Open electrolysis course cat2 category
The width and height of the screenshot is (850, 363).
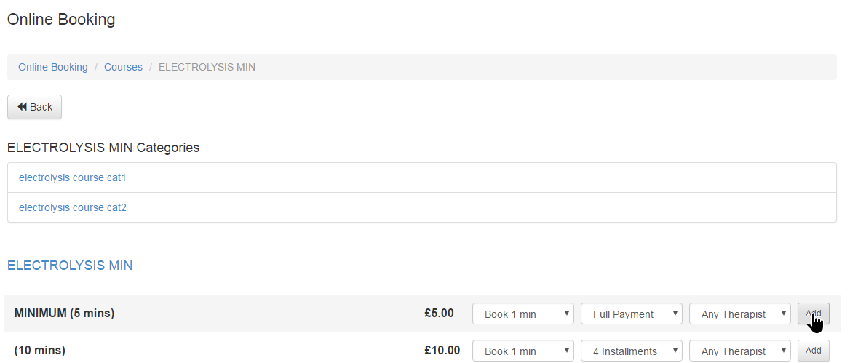tap(73, 207)
